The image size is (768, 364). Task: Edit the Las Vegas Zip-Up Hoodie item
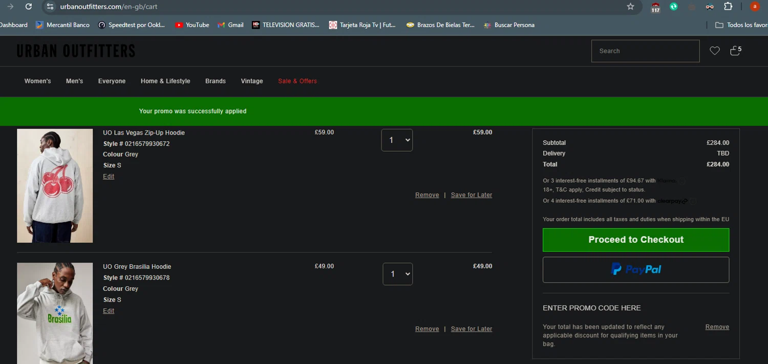coord(109,177)
